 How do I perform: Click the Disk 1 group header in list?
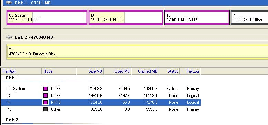(x=12, y=78)
